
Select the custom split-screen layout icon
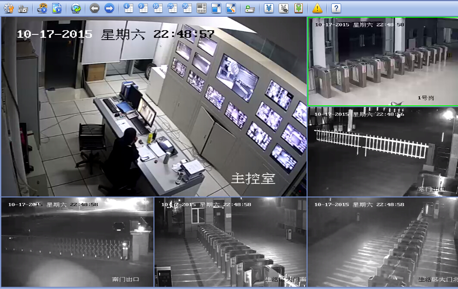point(201,8)
